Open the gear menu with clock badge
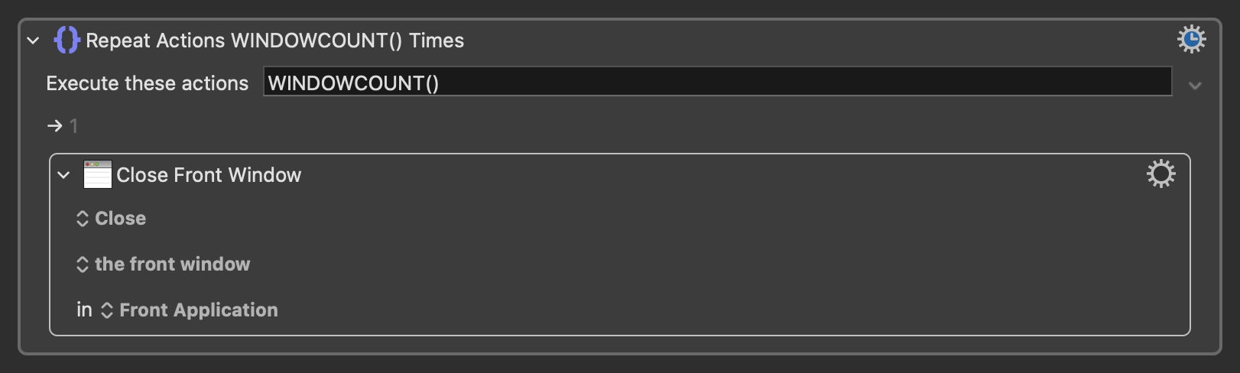 coord(1191,39)
